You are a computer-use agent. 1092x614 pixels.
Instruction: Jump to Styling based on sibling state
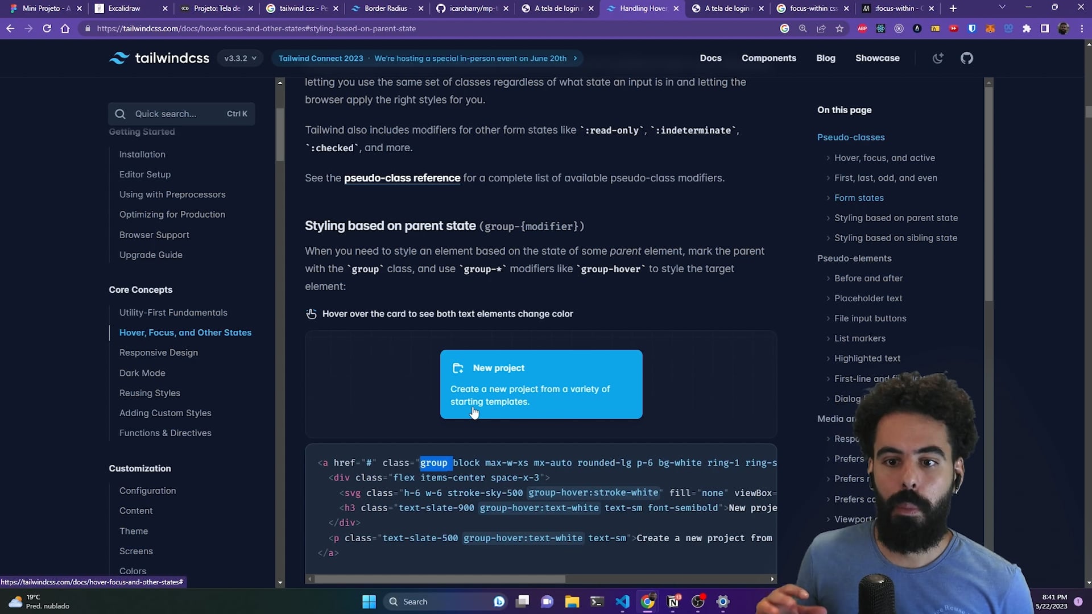pos(895,238)
